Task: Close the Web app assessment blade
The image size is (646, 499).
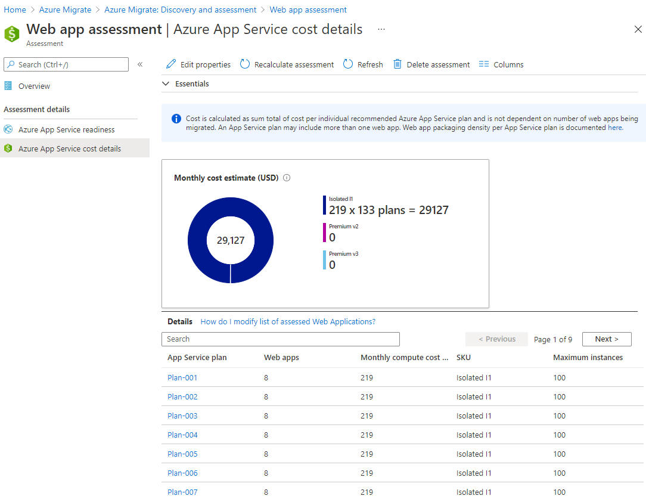Action: [638, 29]
